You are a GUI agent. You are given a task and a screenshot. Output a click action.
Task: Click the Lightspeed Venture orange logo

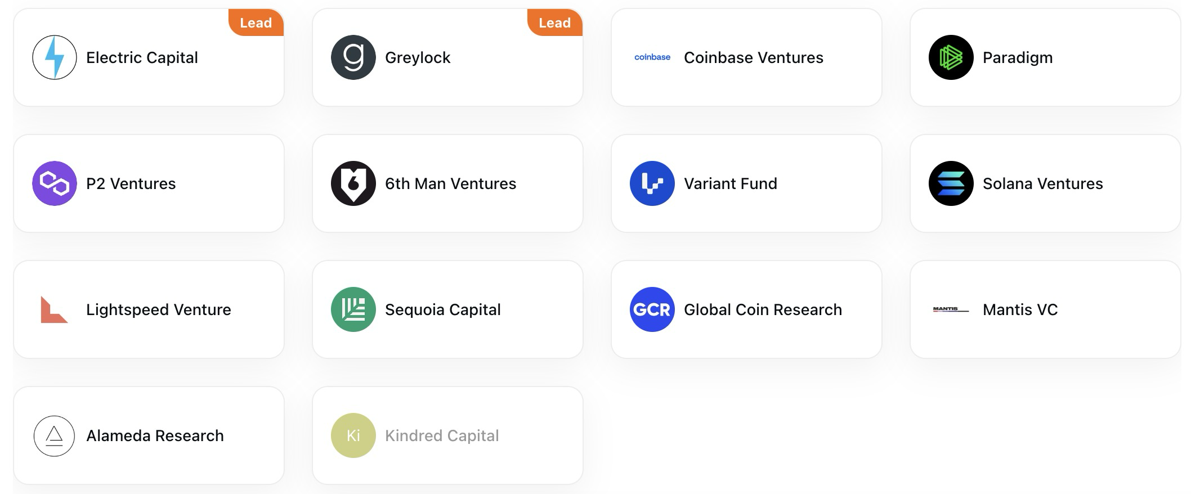tap(54, 309)
